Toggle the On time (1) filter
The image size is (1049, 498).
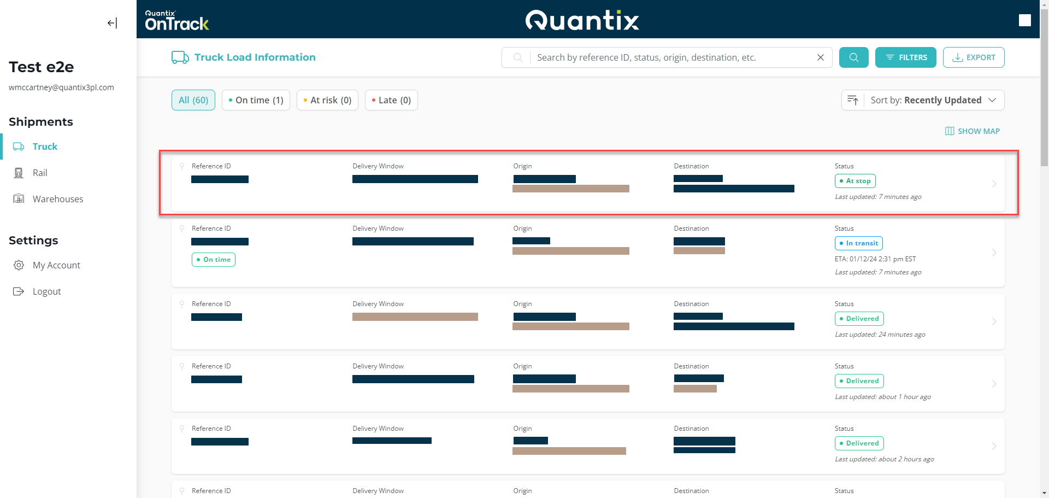click(256, 100)
